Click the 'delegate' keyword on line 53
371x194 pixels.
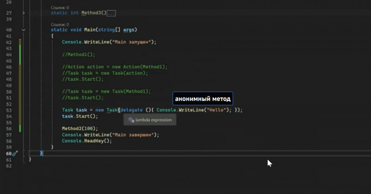[131, 110]
